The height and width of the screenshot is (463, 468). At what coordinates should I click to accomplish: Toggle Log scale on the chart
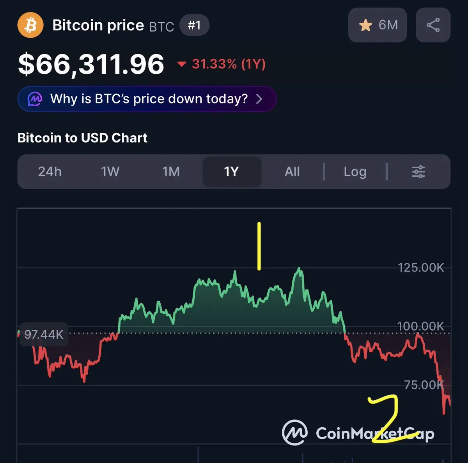(355, 172)
